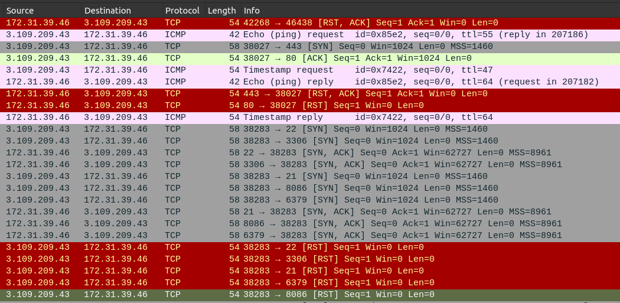Sort packets by the Source column header
This screenshot has width=620, height=303.
(x=40, y=11)
